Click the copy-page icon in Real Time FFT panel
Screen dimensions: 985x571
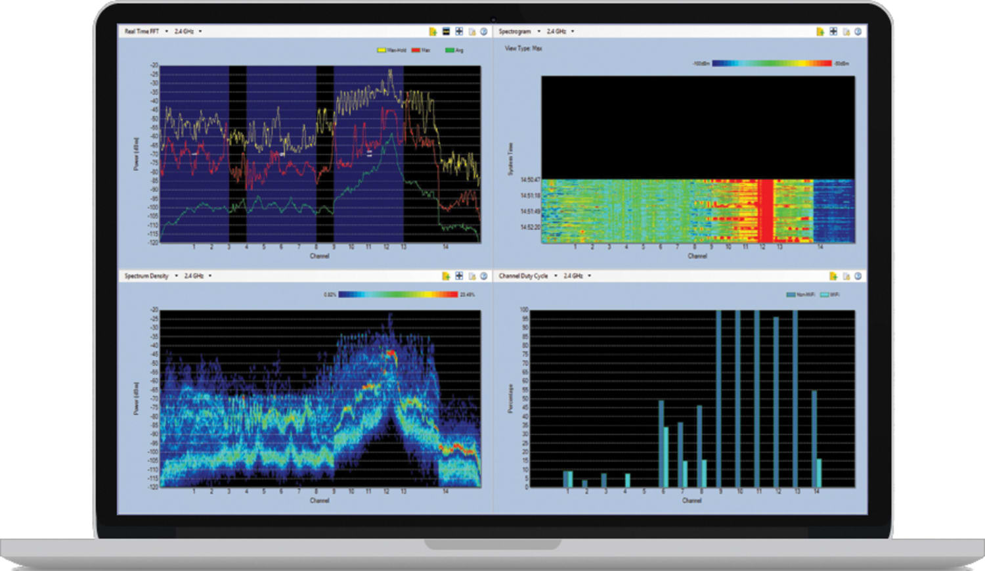point(471,32)
